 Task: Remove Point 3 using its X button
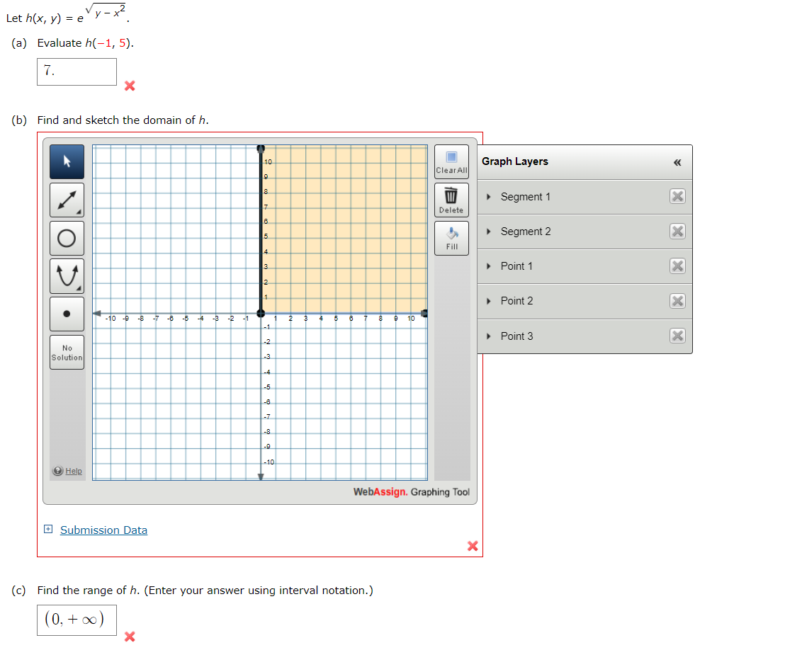677,336
